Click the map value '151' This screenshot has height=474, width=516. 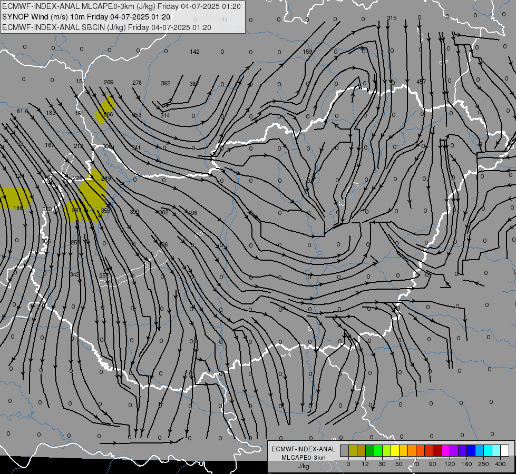81,81
